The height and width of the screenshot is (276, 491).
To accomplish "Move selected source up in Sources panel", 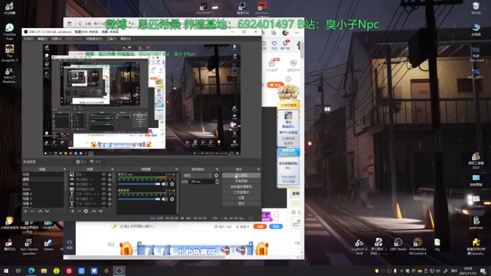I will pos(94,211).
